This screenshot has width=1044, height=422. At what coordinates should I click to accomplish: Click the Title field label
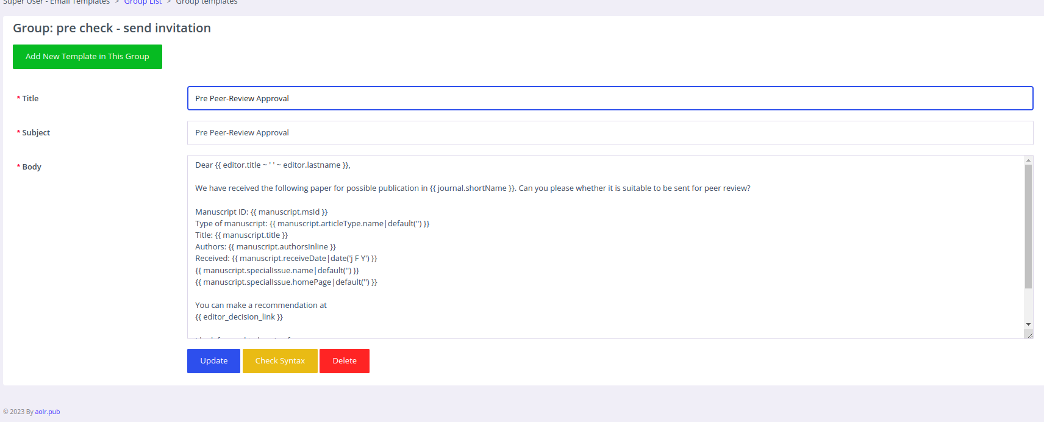[x=30, y=99]
